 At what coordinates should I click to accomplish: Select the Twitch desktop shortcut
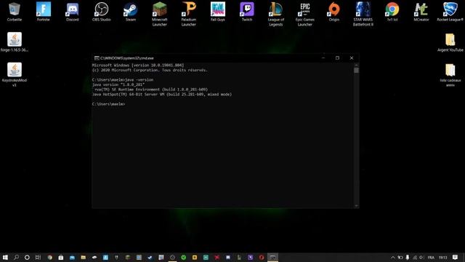tap(247, 12)
